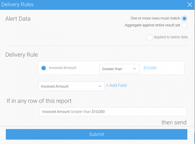Click the chevron on the field selector dropdown

pos(99,86)
